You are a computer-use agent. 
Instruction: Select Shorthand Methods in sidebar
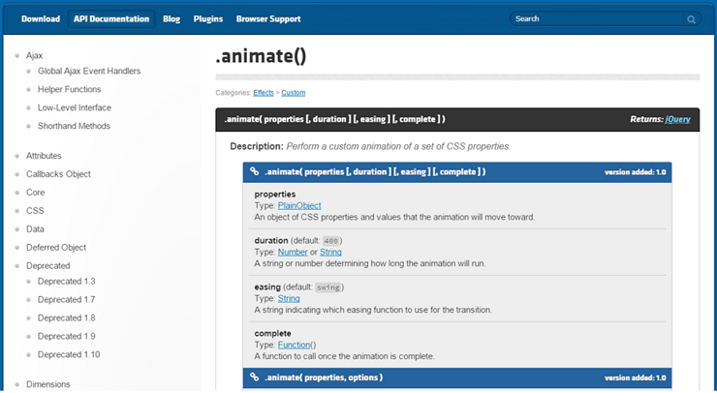tap(74, 126)
